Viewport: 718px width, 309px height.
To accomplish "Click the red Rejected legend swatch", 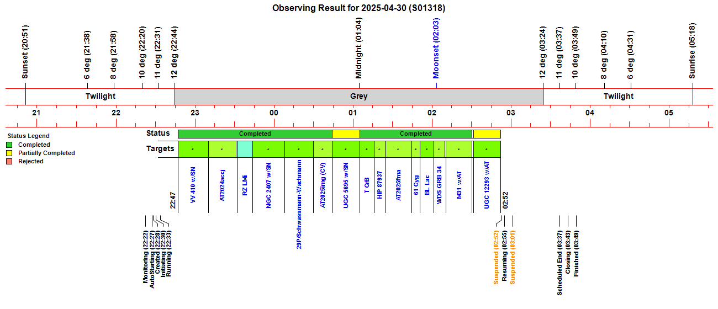I will pyautogui.click(x=9, y=161).
